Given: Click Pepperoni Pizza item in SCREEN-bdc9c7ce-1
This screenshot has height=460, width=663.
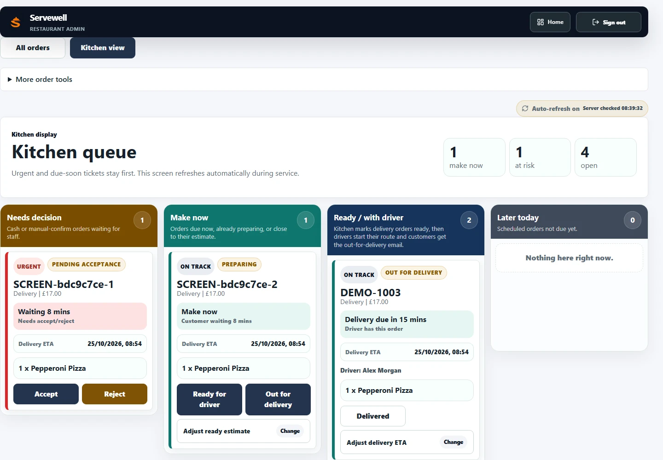Looking at the screenshot, I should tap(80, 368).
